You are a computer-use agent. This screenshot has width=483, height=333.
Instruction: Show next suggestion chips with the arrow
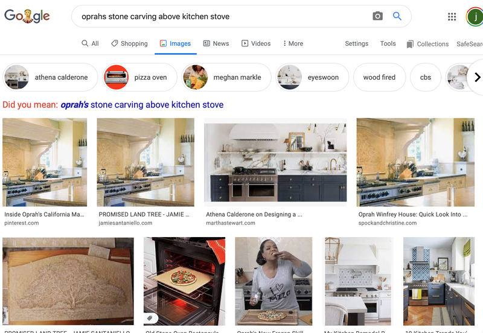(x=477, y=77)
